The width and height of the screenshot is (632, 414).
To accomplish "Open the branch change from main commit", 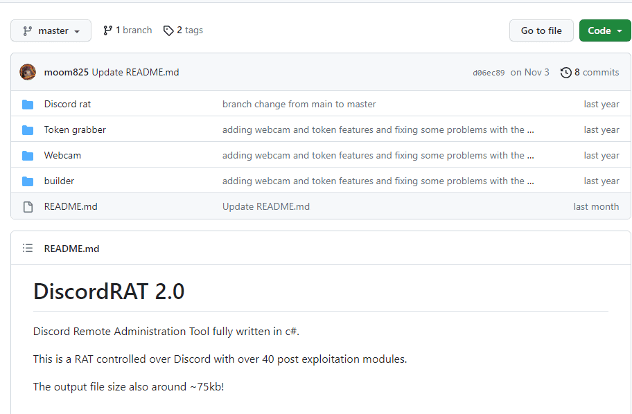I will point(299,105).
